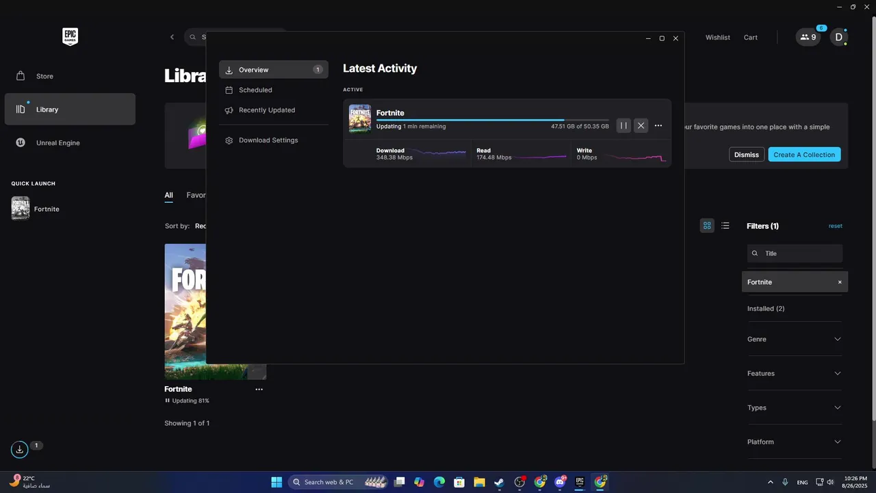Screen dimensions: 876x493
Task: Click Create A Collection button
Action: point(804,155)
